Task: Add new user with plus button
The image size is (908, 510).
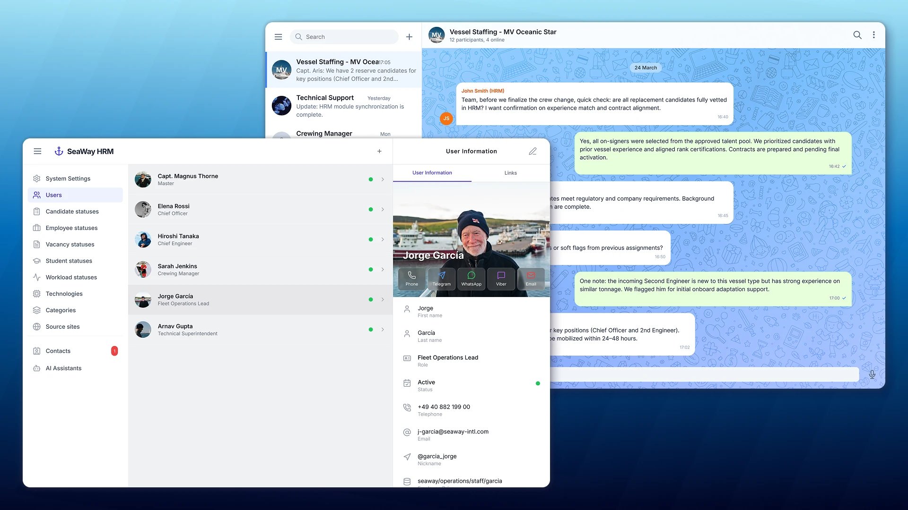Action: tap(379, 151)
